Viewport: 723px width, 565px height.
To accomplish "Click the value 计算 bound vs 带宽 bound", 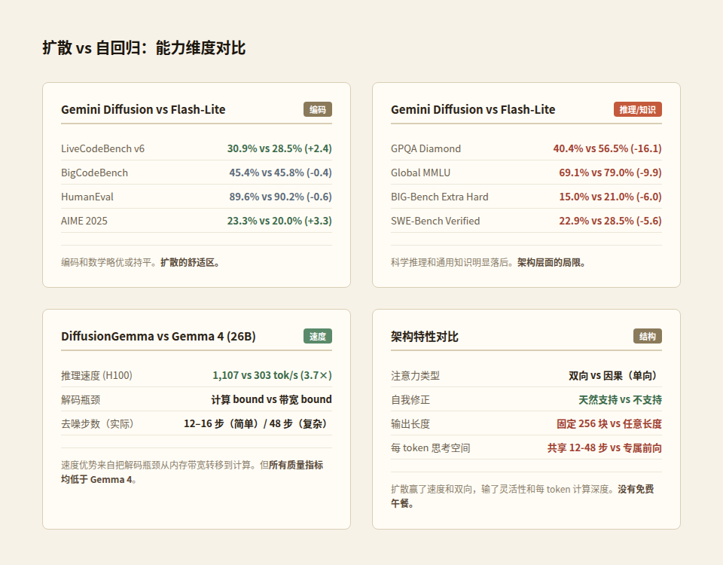I will 272,399.
